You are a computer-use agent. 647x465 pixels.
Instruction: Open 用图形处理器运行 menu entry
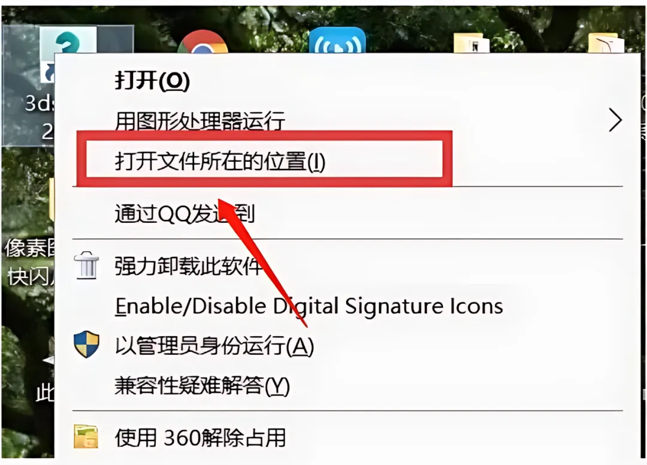[x=199, y=121]
